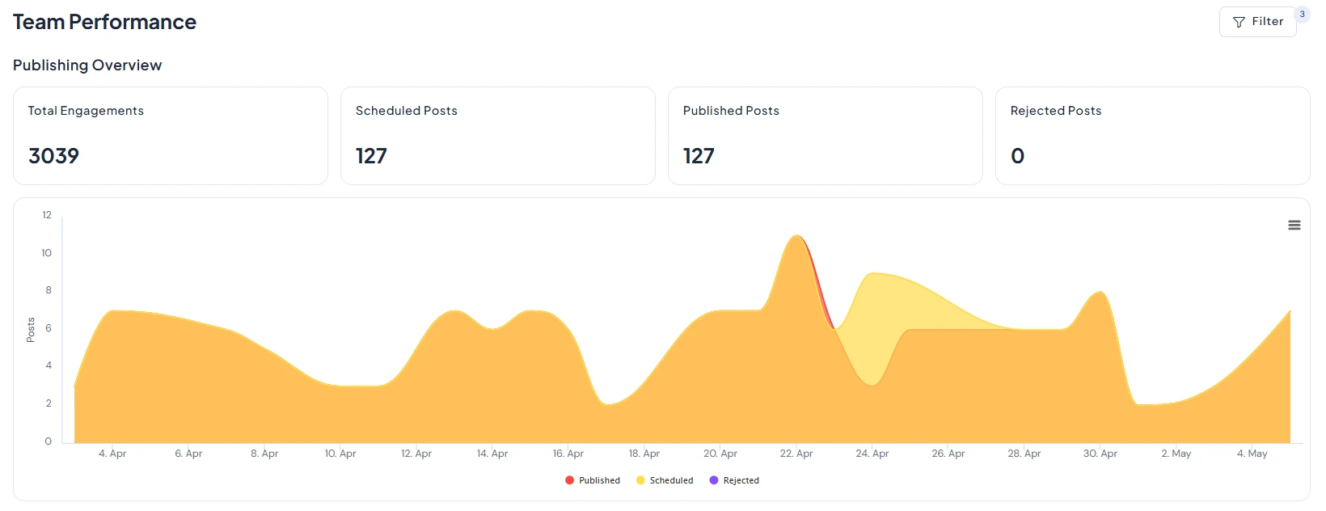Click the 4. Apr axis label
This screenshot has width=1326, height=511.
112,454
